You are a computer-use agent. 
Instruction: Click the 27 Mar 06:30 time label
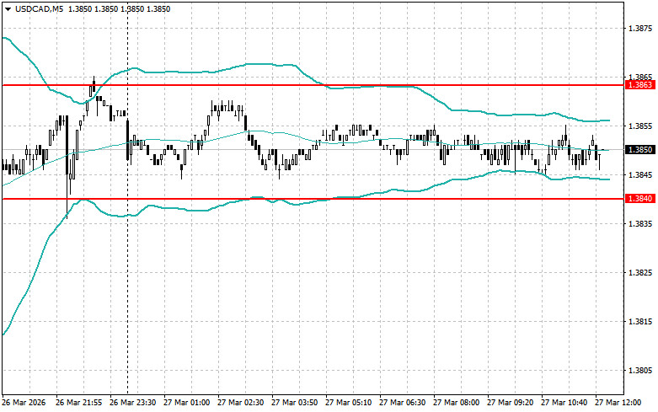[x=403, y=403]
